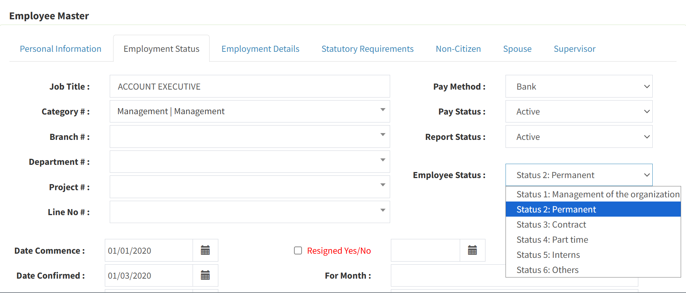
Task: Open the Pay Method dropdown
Action: 579,86
